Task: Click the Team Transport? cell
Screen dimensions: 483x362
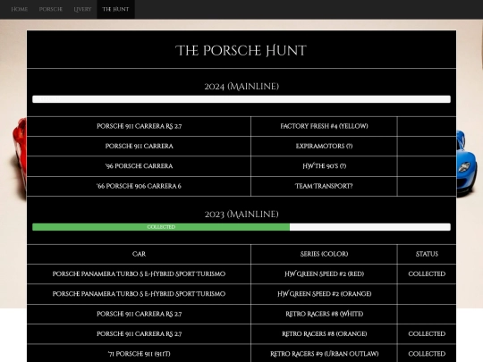Action: click(324, 186)
